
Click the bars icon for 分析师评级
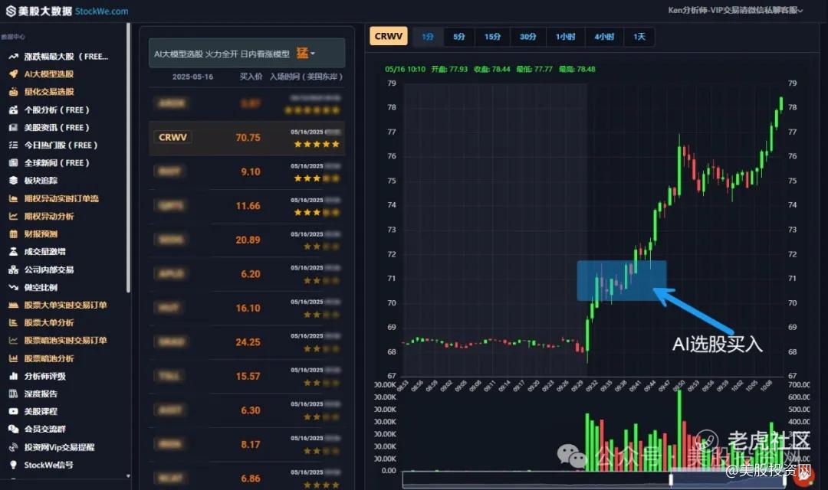click(13, 376)
